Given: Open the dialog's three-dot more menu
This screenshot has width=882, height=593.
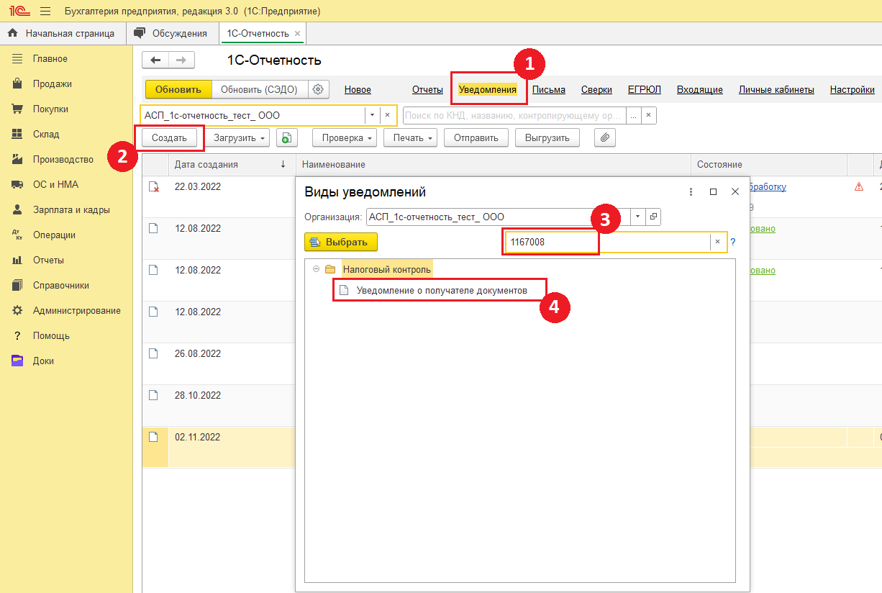Looking at the screenshot, I should pos(691,192).
